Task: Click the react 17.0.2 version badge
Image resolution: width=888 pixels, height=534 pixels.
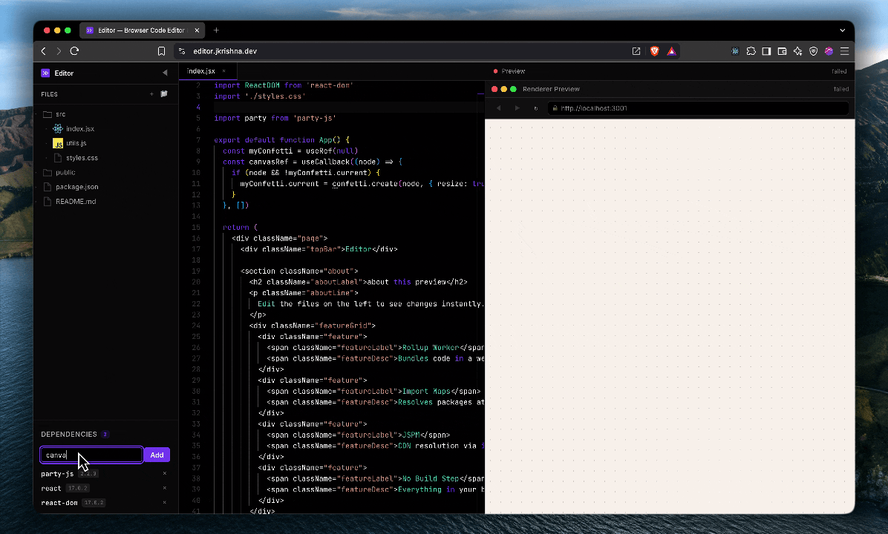Action: (77, 488)
